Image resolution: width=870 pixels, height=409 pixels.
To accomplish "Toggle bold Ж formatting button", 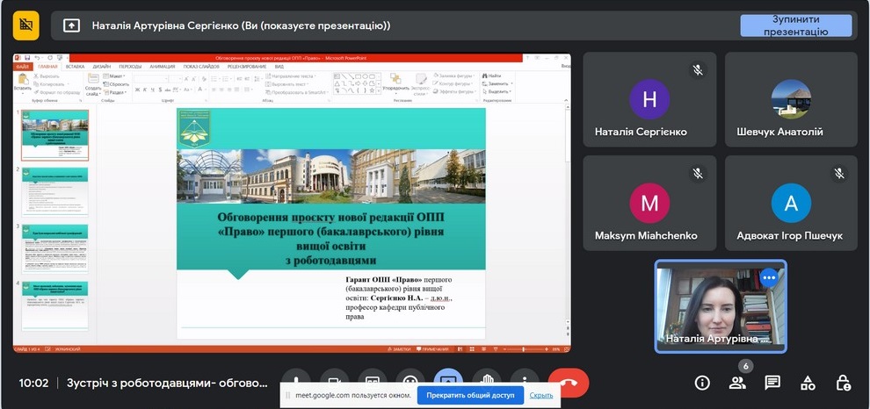I will [x=138, y=90].
